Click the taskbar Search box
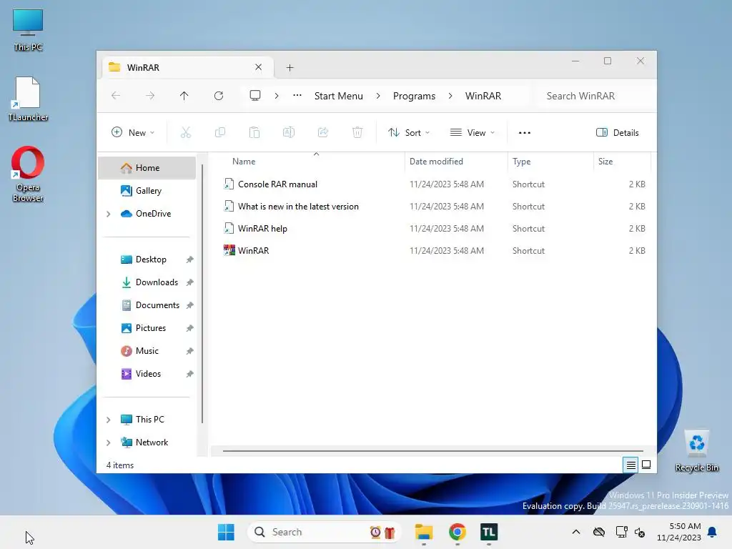Viewport: 732px width, 549px height. coord(324,532)
